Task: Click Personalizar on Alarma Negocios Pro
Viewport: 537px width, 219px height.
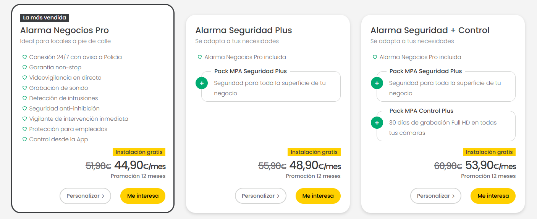Action: [85, 196]
